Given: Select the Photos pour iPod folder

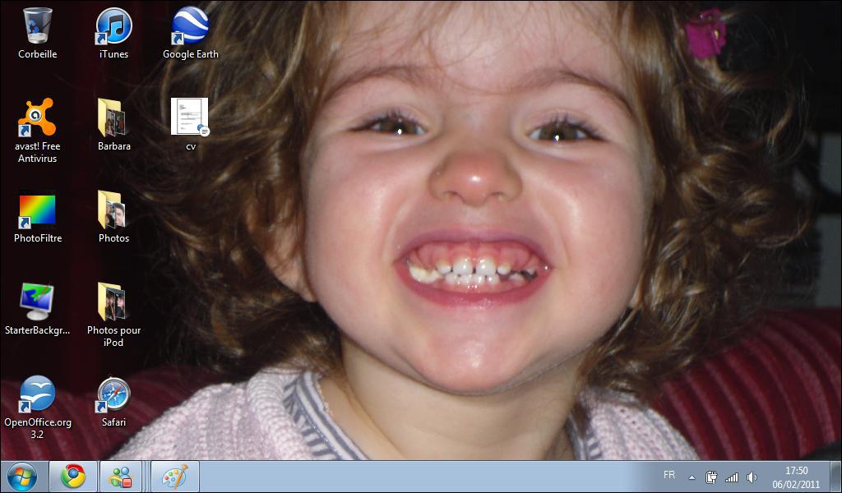Looking at the screenshot, I should coord(113,302).
